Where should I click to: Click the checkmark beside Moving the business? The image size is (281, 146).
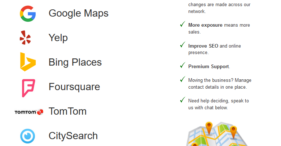click(x=182, y=80)
